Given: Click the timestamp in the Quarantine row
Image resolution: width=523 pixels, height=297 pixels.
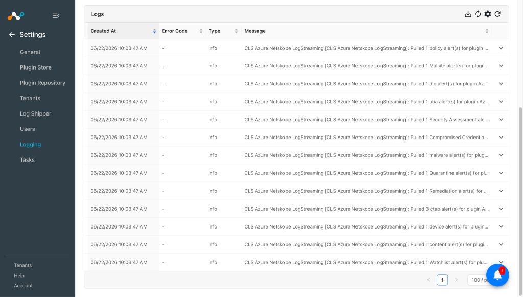Looking at the screenshot, I should tap(118, 173).
